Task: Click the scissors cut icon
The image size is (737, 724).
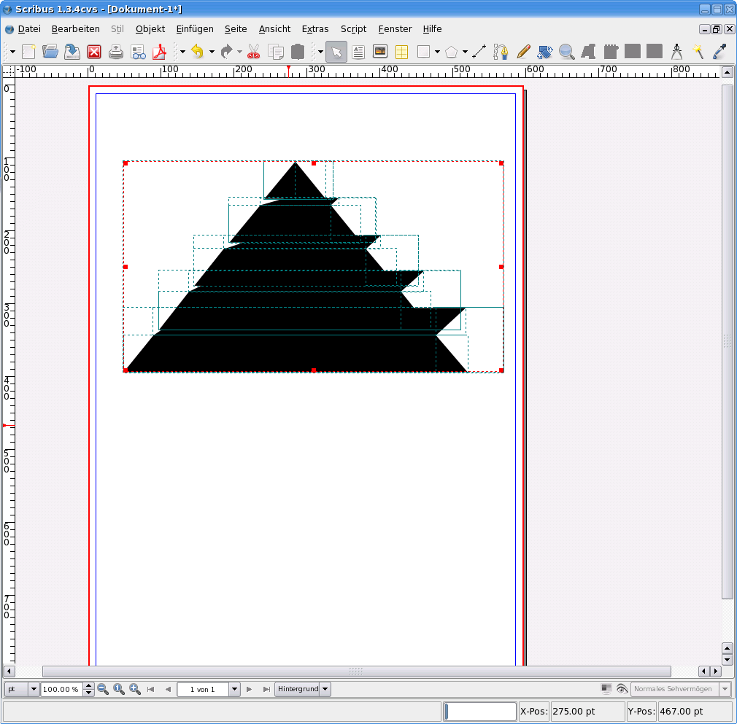Action: [x=254, y=52]
